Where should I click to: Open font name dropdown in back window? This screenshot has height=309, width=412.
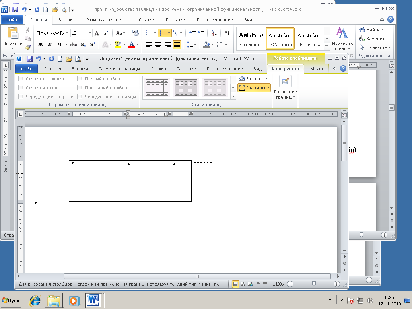(67, 33)
